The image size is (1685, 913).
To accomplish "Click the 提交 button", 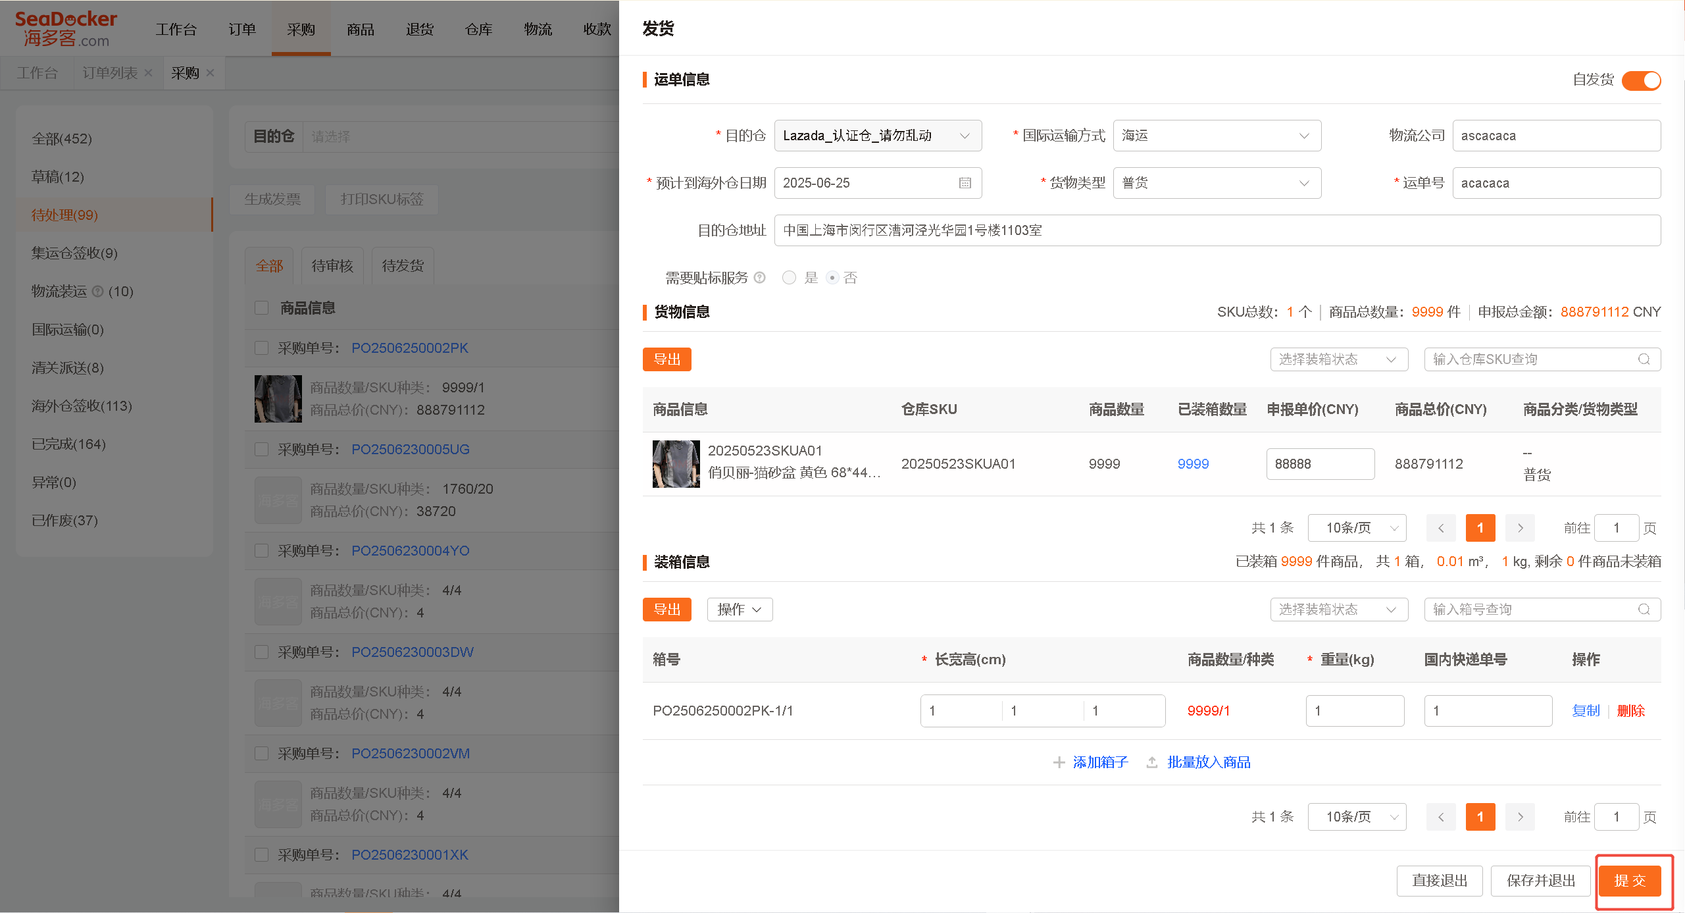I will click(x=1630, y=881).
